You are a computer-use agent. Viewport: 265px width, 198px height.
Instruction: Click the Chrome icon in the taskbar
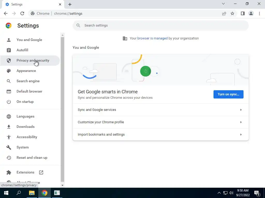pos(44,193)
